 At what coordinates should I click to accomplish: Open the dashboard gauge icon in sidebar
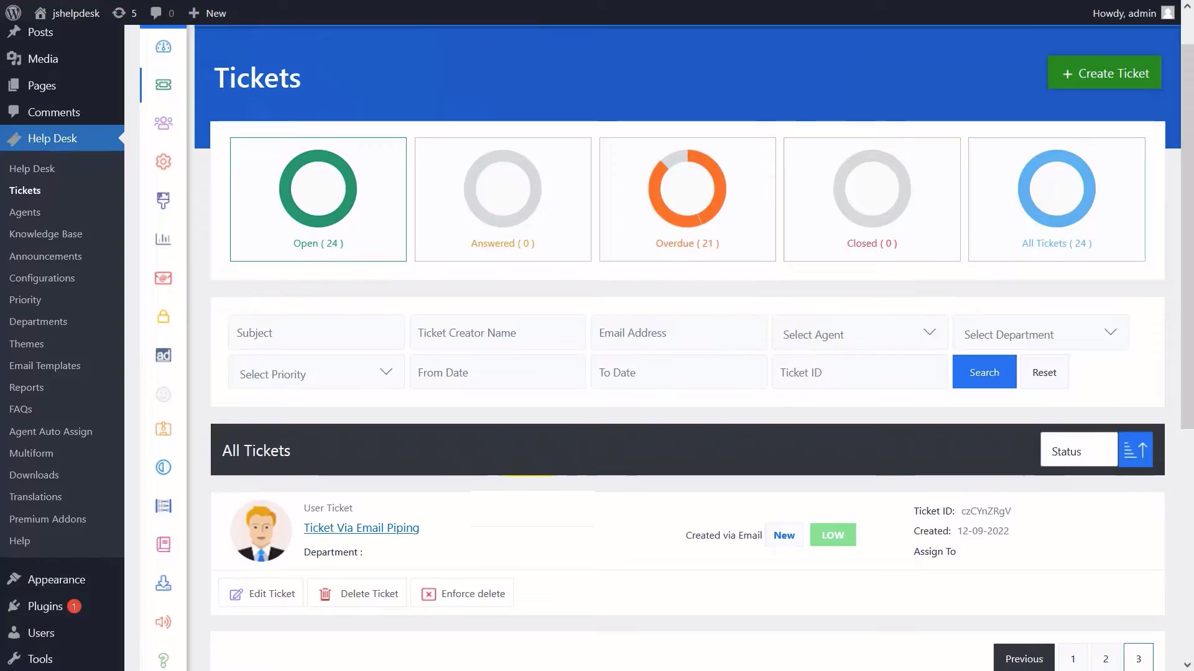click(163, 47)
